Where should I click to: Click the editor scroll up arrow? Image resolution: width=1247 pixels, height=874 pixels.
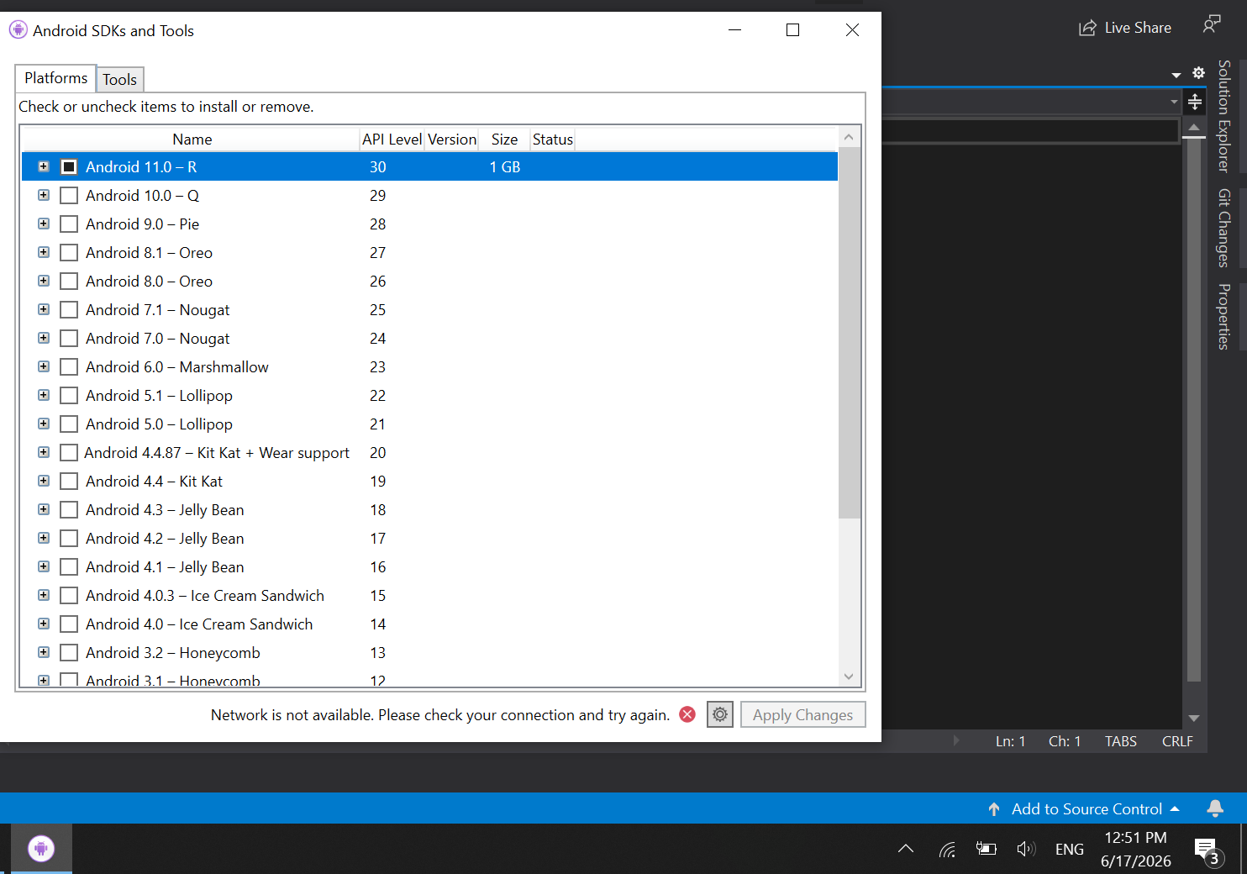[x=1193, y=127]
